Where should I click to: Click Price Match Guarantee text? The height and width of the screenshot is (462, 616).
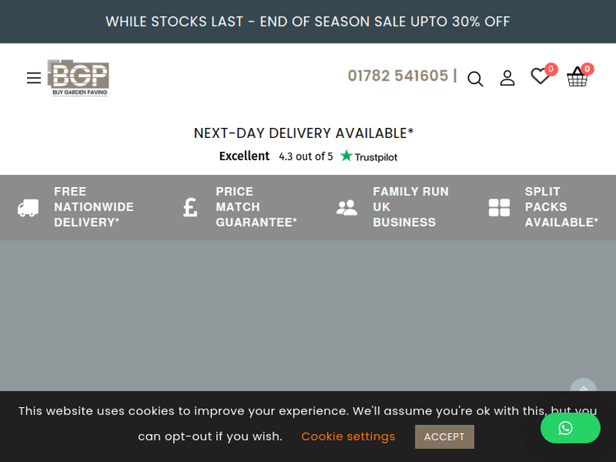tap(256, 207)
